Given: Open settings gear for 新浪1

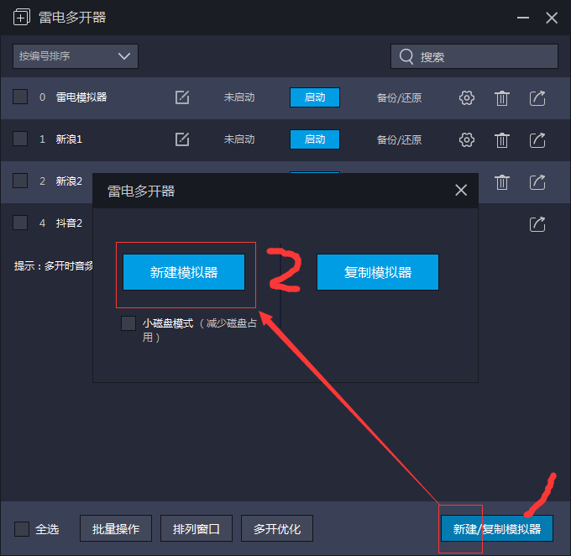Looking at the screenshot, I should pyautogui.click(x=467, y=139).
